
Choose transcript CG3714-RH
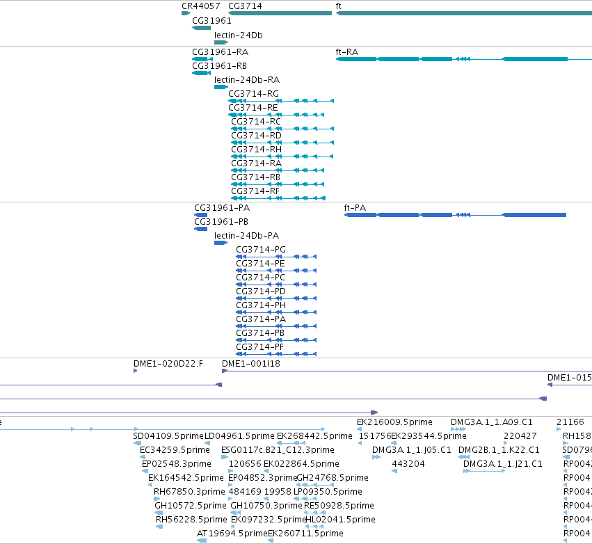pos(257,150)
